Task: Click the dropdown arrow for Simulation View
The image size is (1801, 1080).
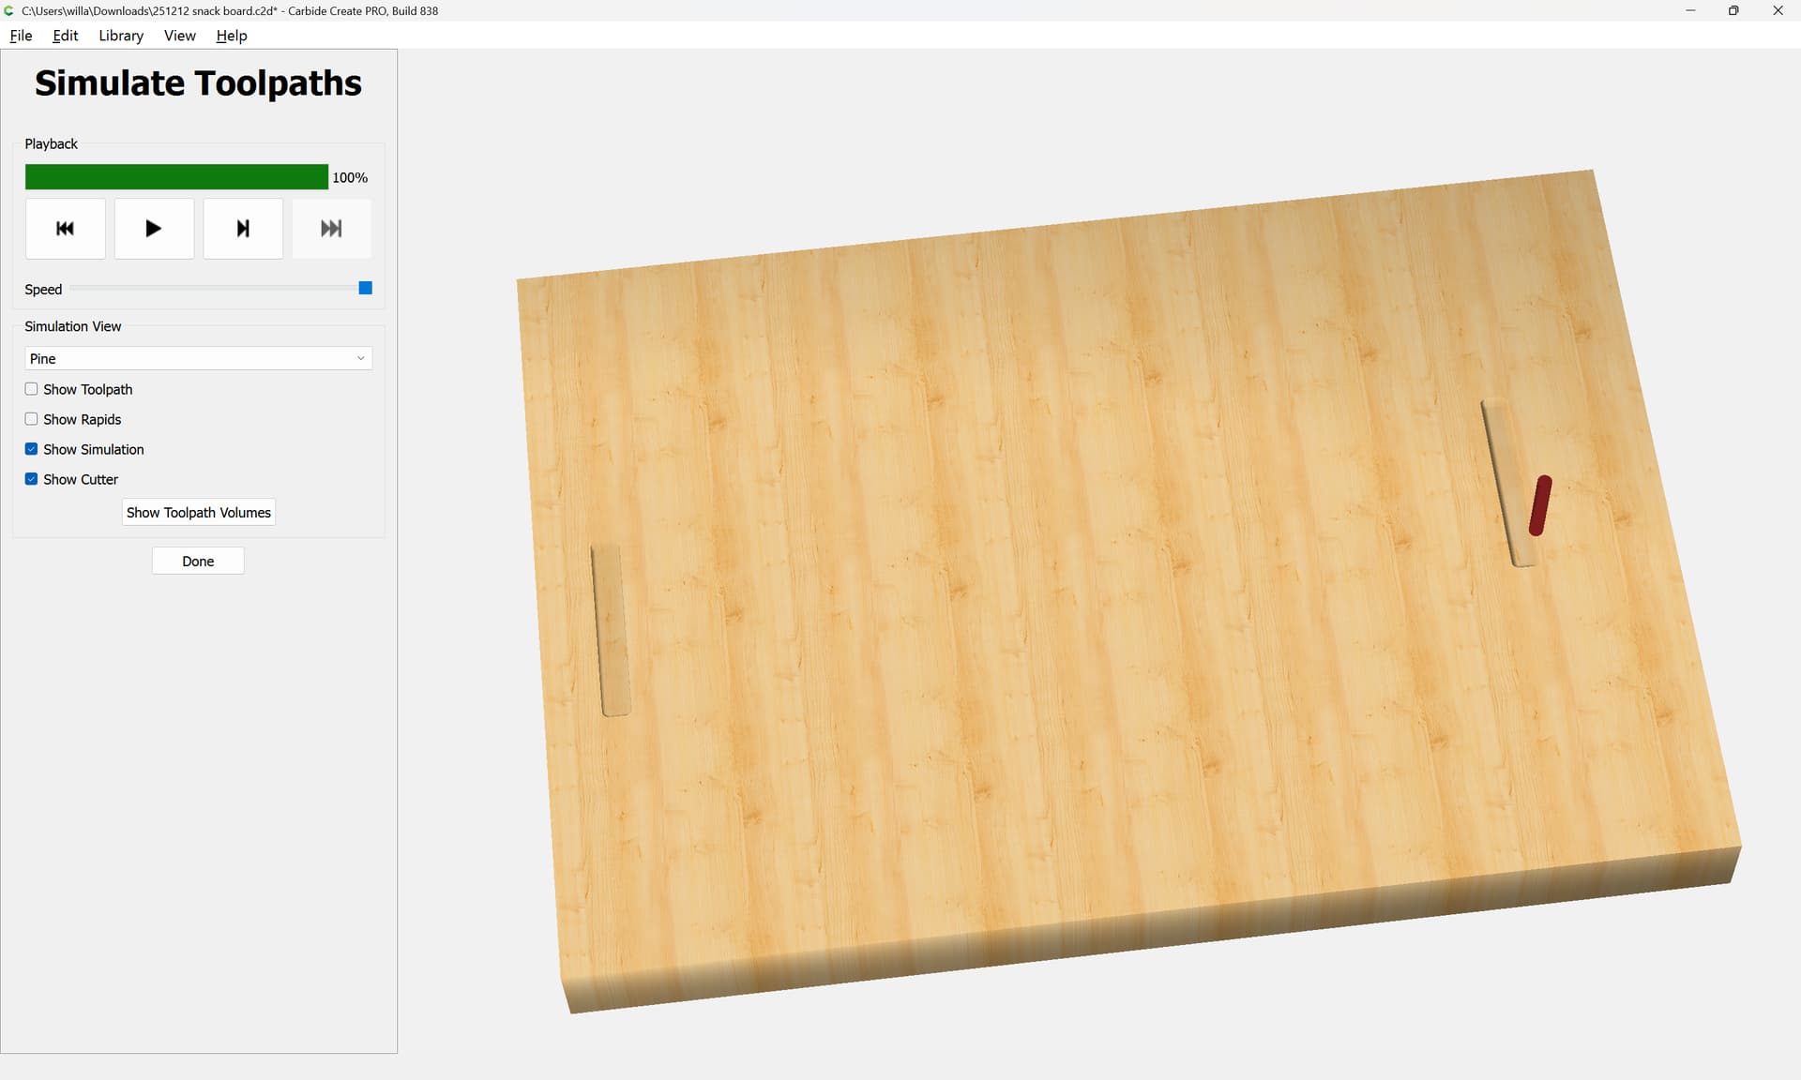Action: 360,359
